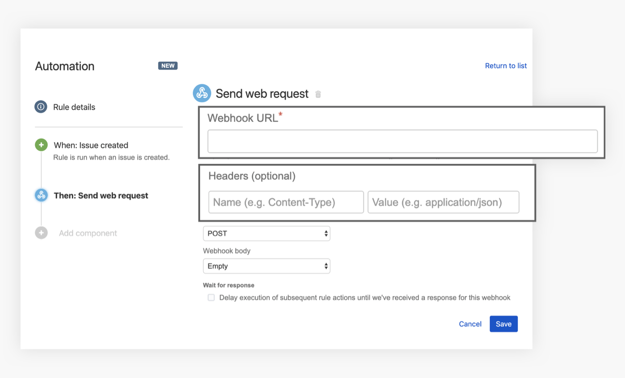The image size is (625, 378).
Task: Click the large webhook icon beside the heading
Action: tap(202, 94)
